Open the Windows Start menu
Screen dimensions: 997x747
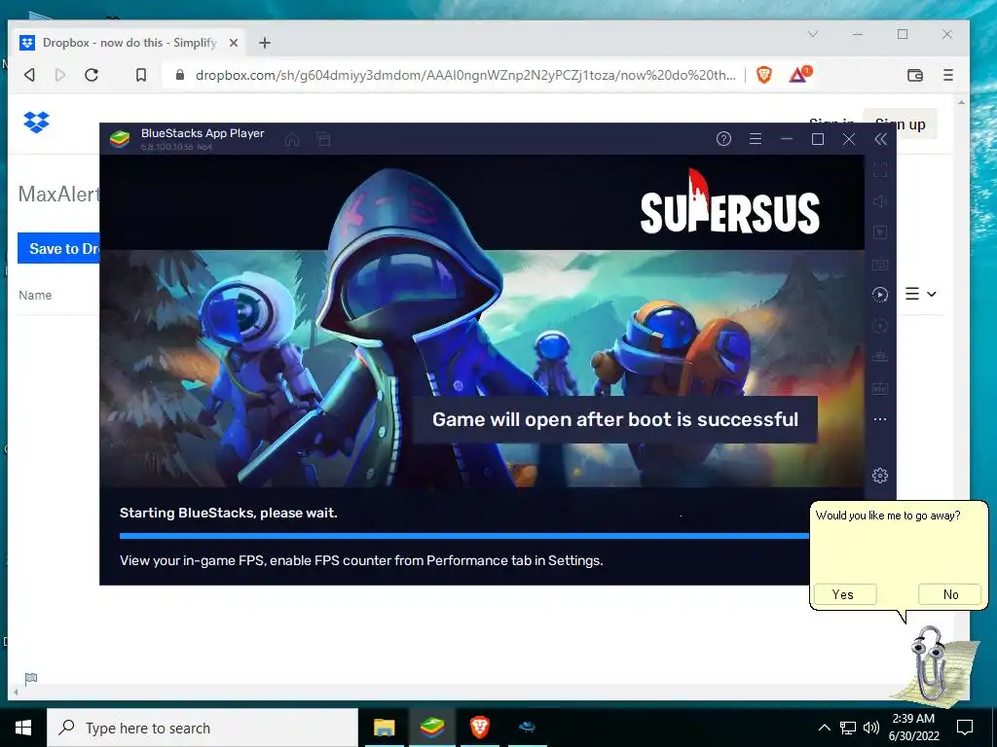(23, 728)
